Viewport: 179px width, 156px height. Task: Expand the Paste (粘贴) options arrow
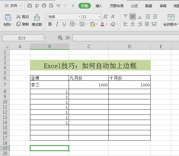pyautogui.click(x=12, y=24)
